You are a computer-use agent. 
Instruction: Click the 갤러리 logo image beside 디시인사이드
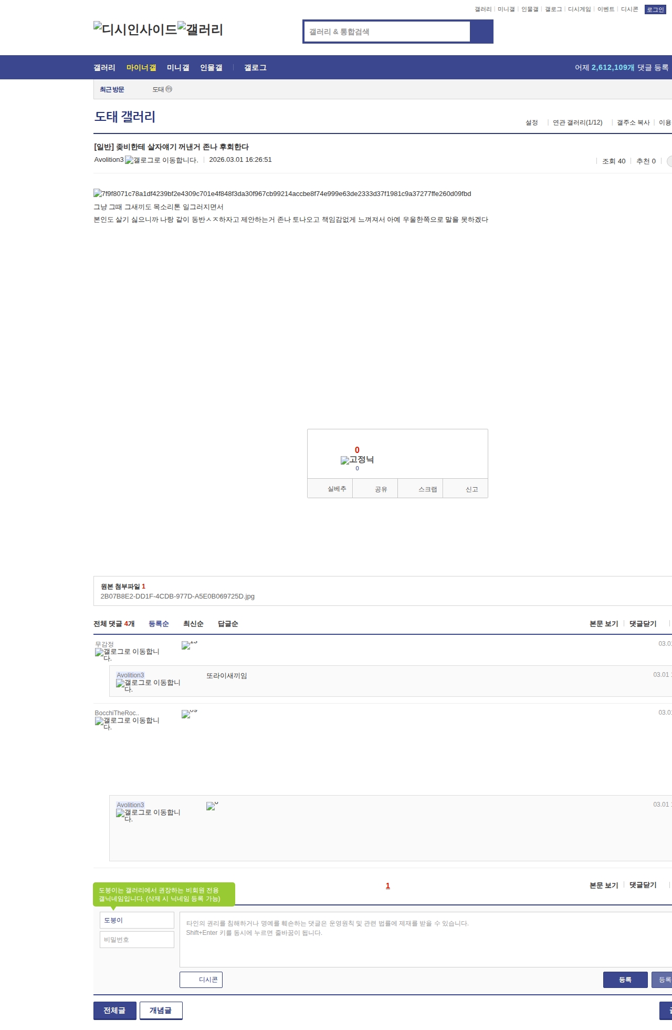(x=201, y=29)
